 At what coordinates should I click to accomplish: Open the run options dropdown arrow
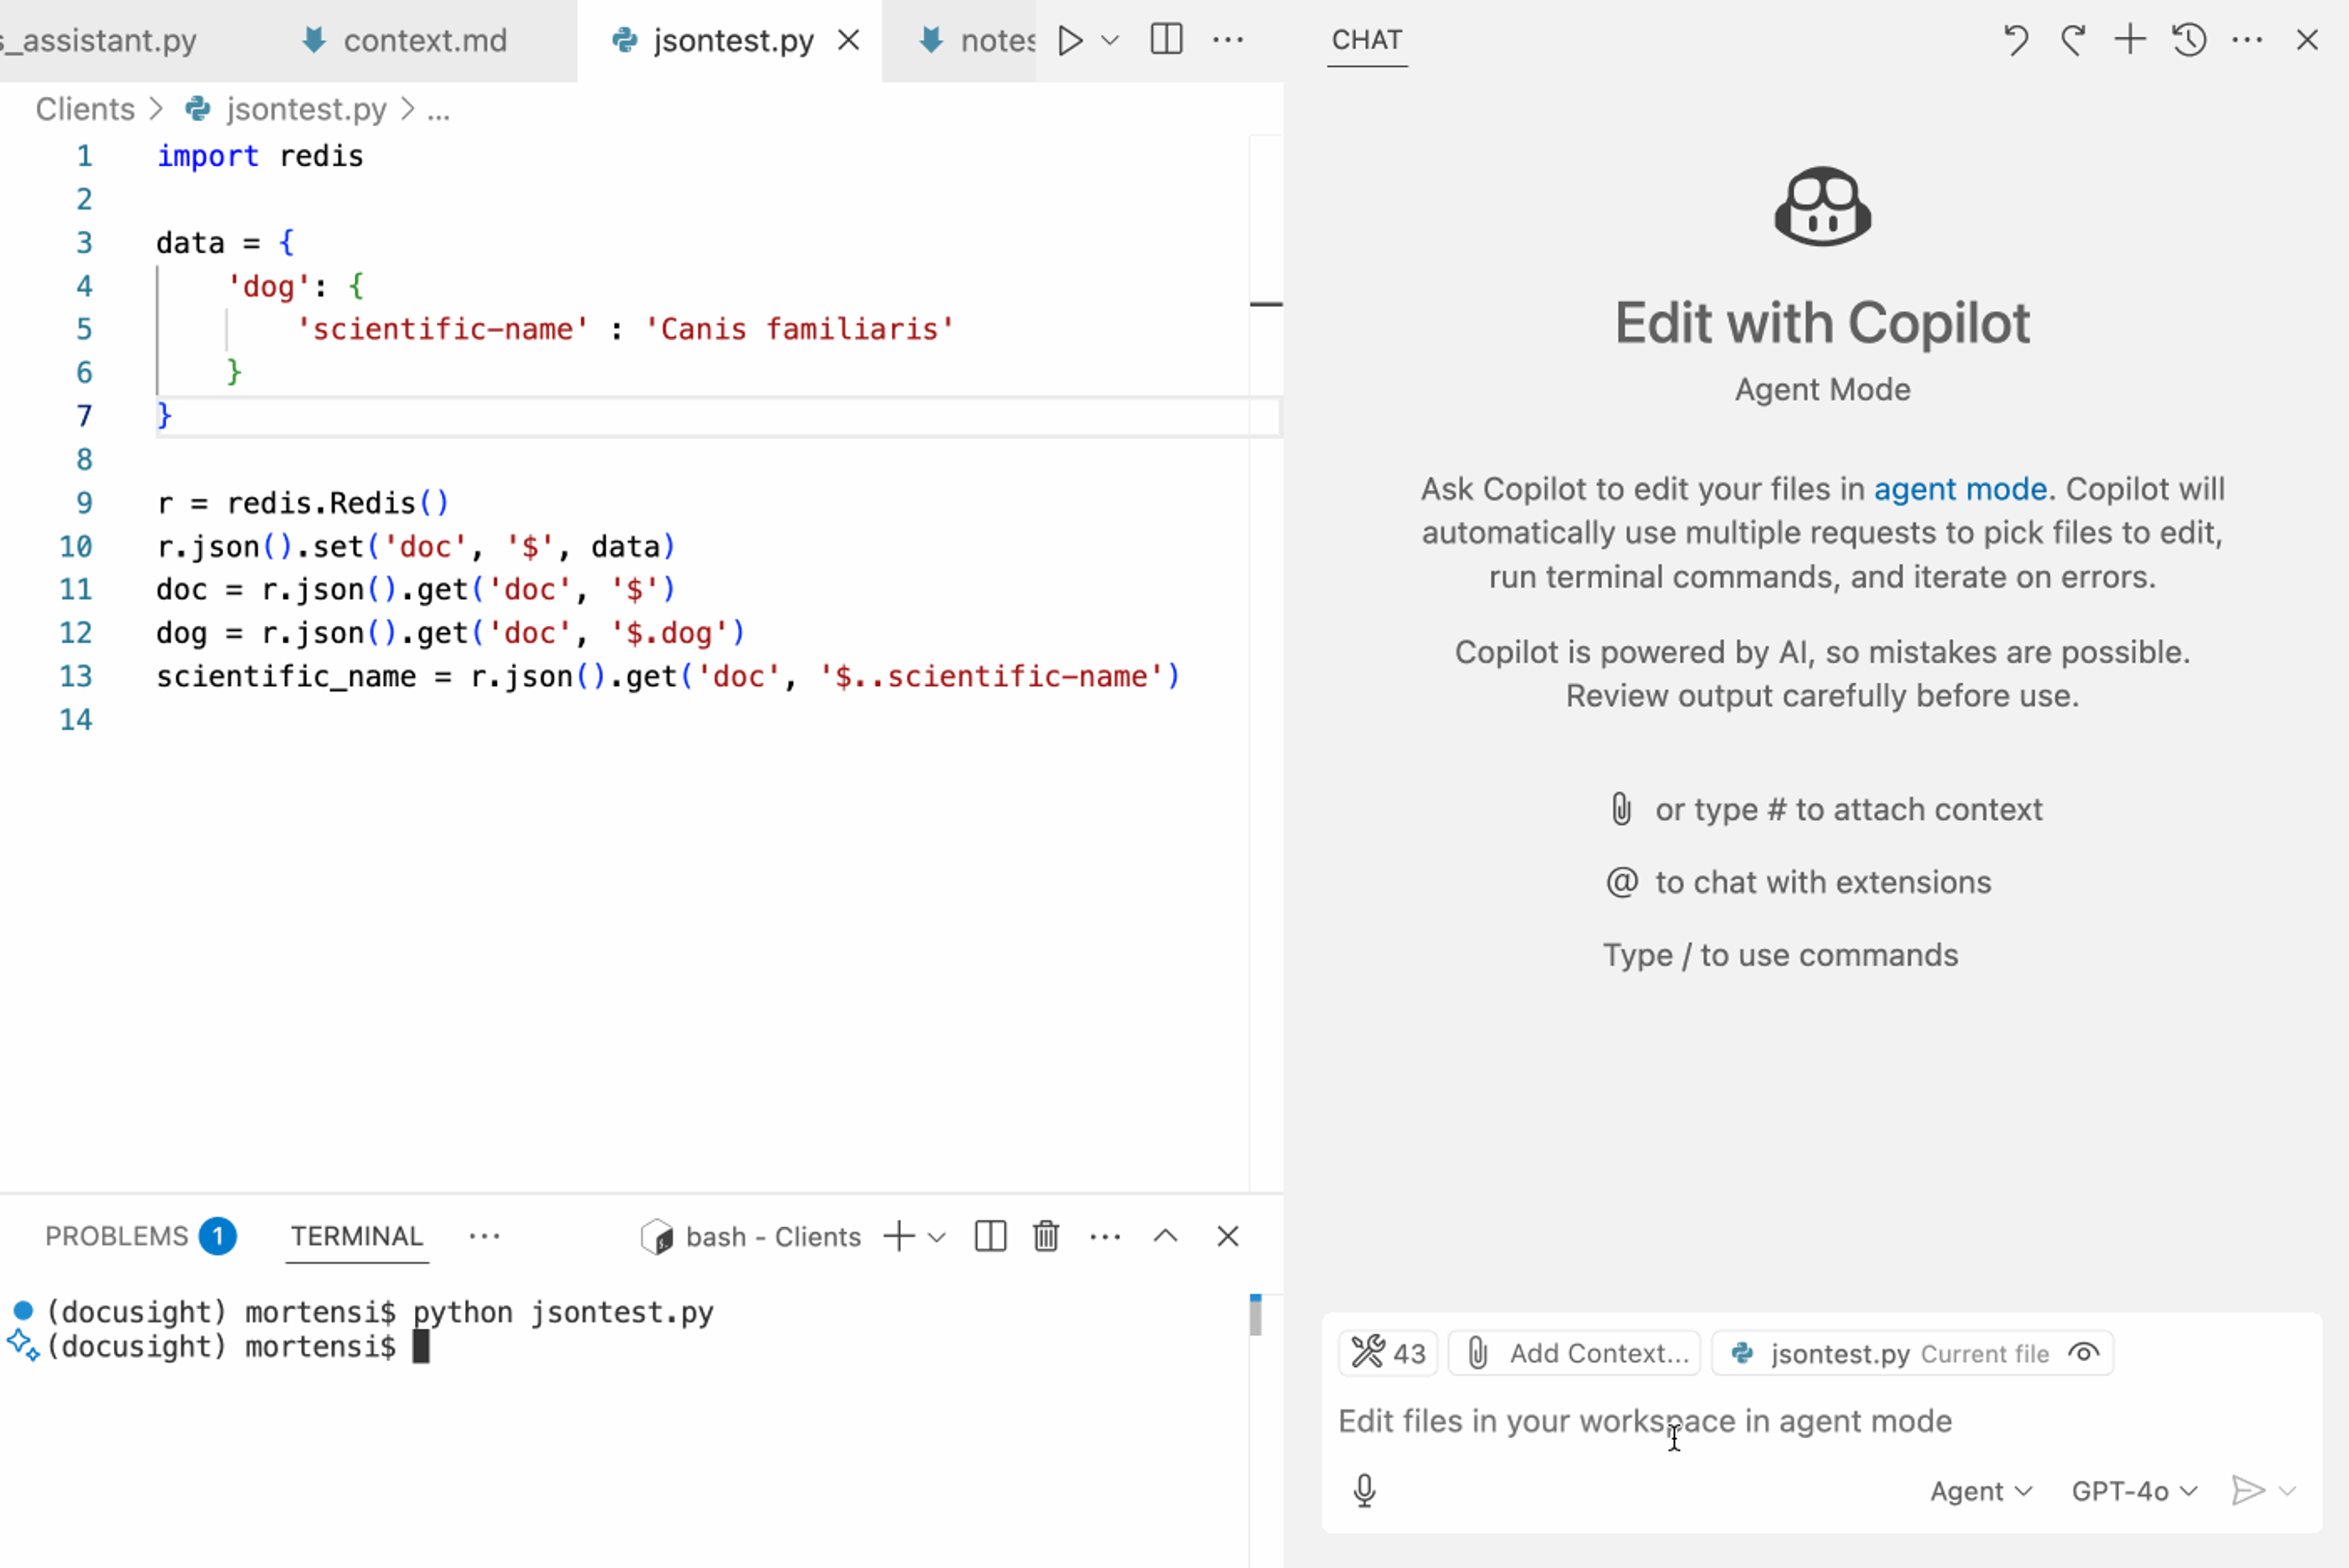click(1109, 40)
